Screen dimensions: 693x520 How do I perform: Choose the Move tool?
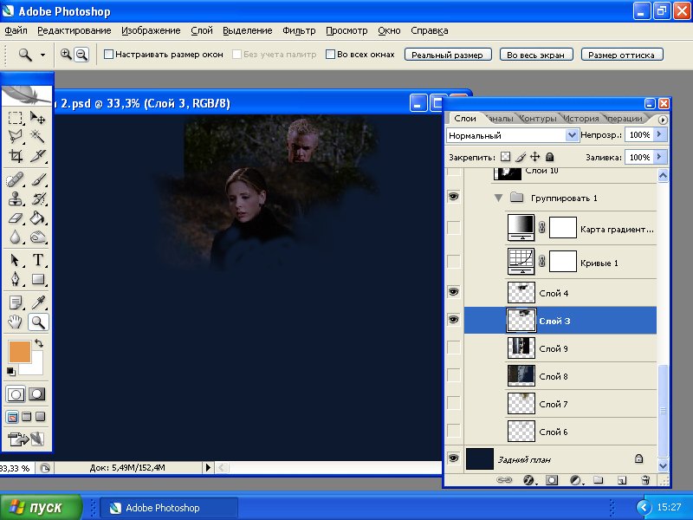[x=38, y=118]
